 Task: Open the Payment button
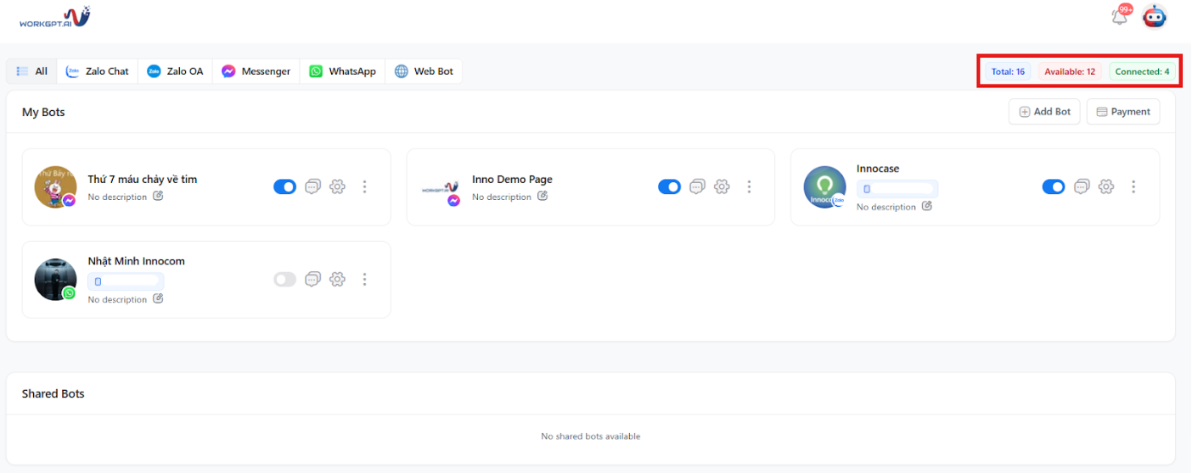(1122, 112)
